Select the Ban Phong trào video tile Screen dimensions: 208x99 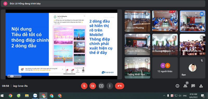coord(192,21)
